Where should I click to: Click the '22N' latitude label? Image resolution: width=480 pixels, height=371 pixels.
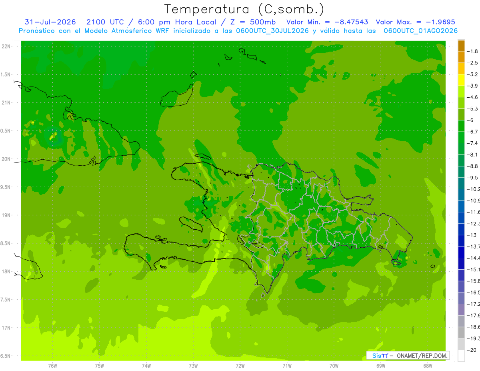(x=6, y=46)
